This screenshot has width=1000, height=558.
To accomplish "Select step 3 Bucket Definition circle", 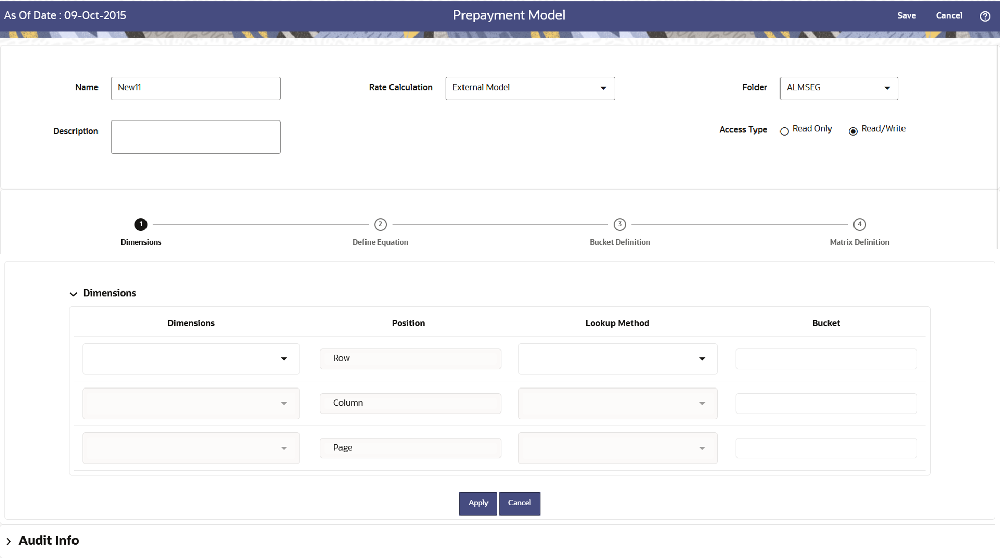I will [x=620, y=225].
